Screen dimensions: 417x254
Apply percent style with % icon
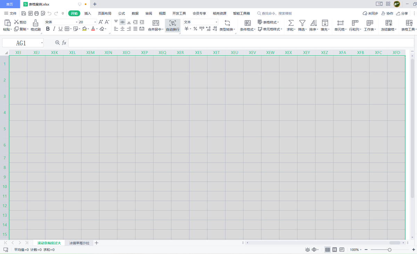pos(195,29)
